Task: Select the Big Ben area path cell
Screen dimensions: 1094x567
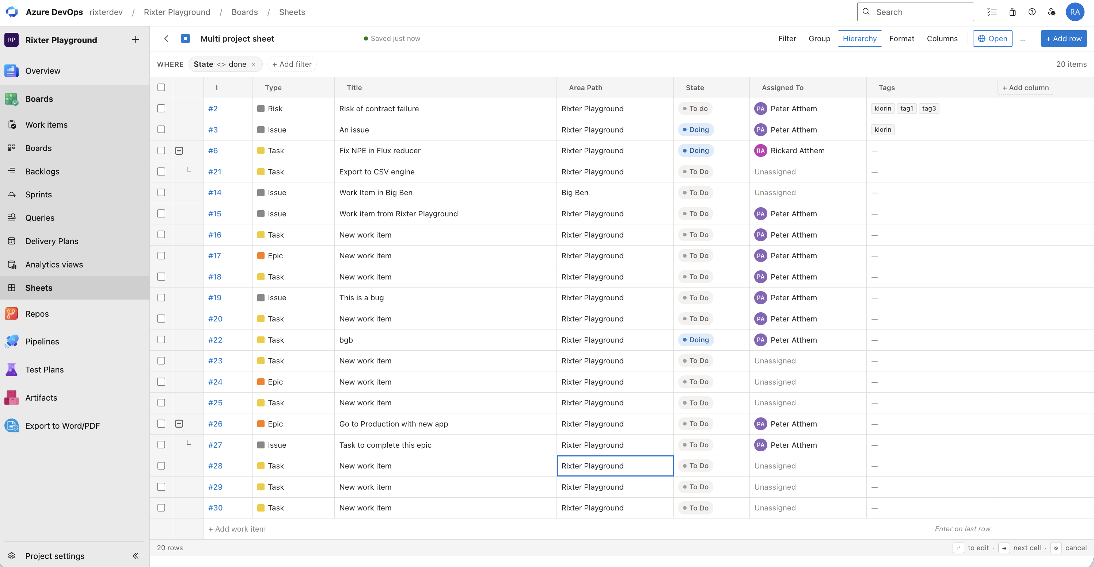Action: [x=615, y=193]
